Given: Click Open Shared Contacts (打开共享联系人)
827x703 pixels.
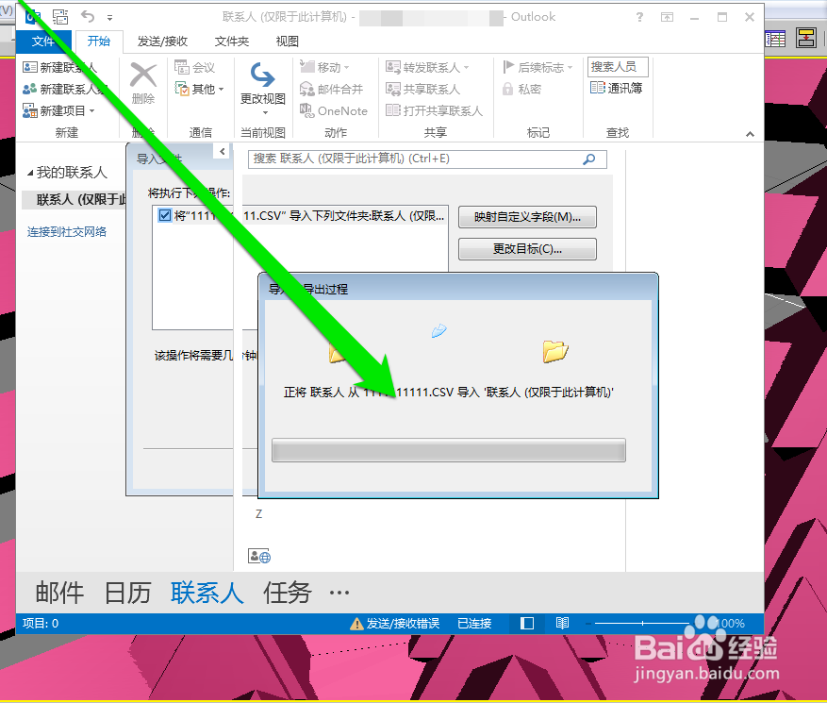Looking at the screenshot, I should (x=434, y=110).
